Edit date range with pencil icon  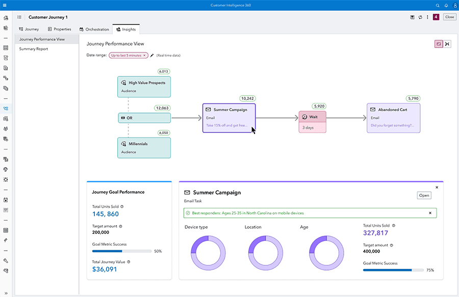coord(151,55)
